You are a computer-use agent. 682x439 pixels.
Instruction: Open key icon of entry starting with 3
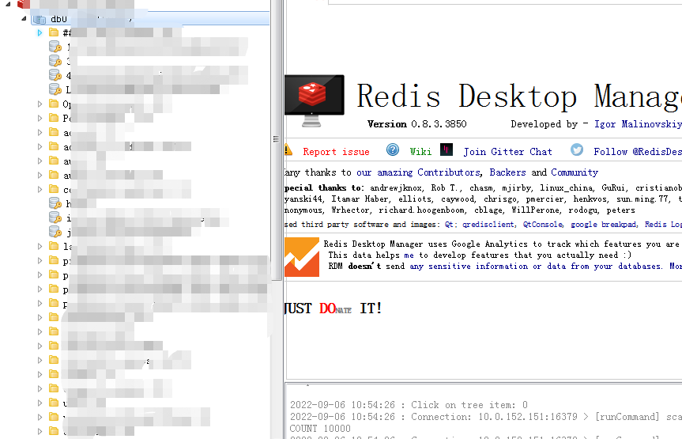(x=55, y=61)
